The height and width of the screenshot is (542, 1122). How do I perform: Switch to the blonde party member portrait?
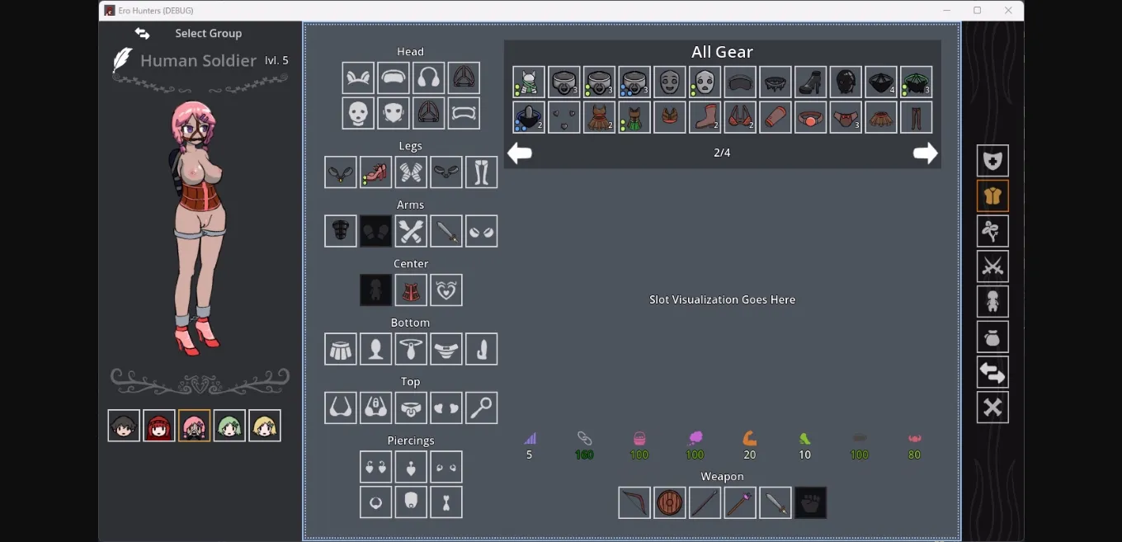click(265, 426)
